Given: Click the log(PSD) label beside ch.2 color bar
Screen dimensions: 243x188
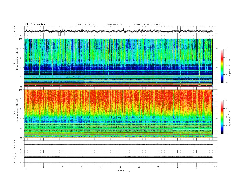Looking at the screenshot, I should [x=230, y=118].
